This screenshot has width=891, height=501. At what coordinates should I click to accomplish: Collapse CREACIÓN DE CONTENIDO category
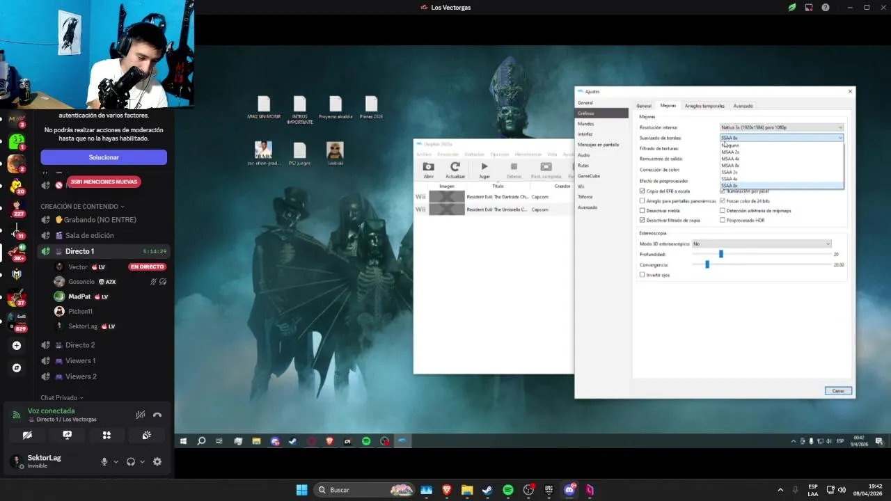pyautogui.click(x=82, y=207)
